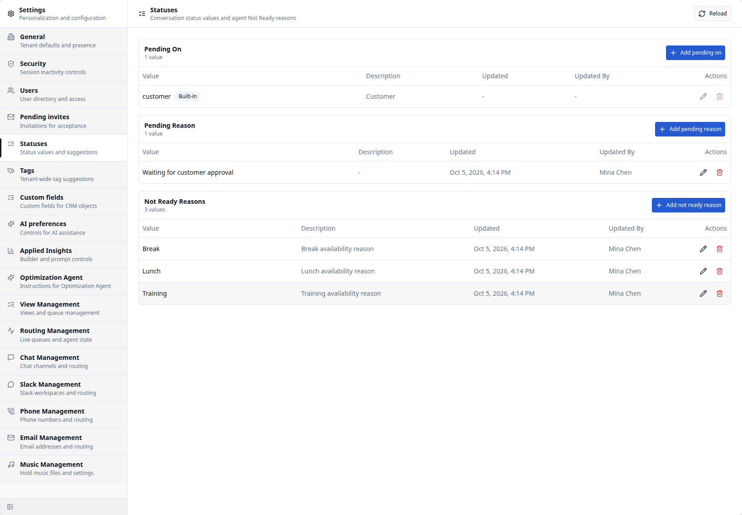Click the General building icon in sidebar
Image resolution: width=742 pixels, height=515 pixels.
point(11,37)
